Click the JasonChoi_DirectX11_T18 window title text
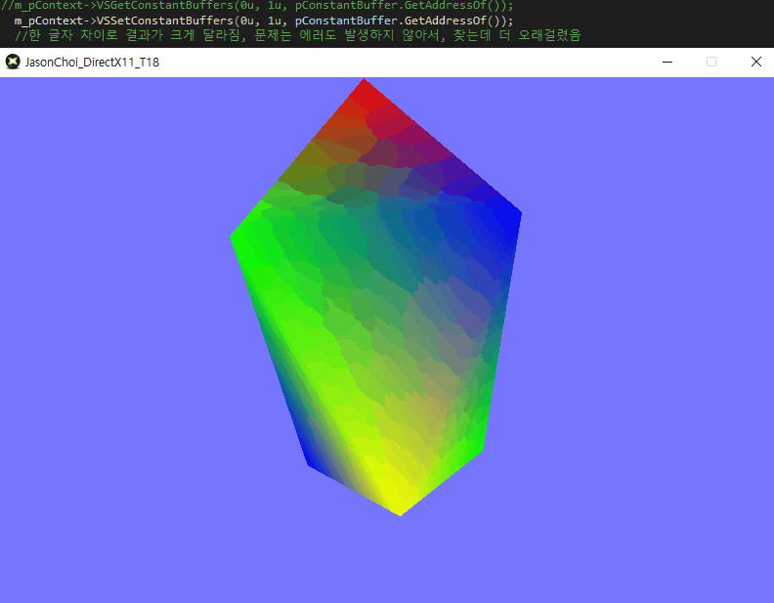774x603 pixels. coord(92,63)
